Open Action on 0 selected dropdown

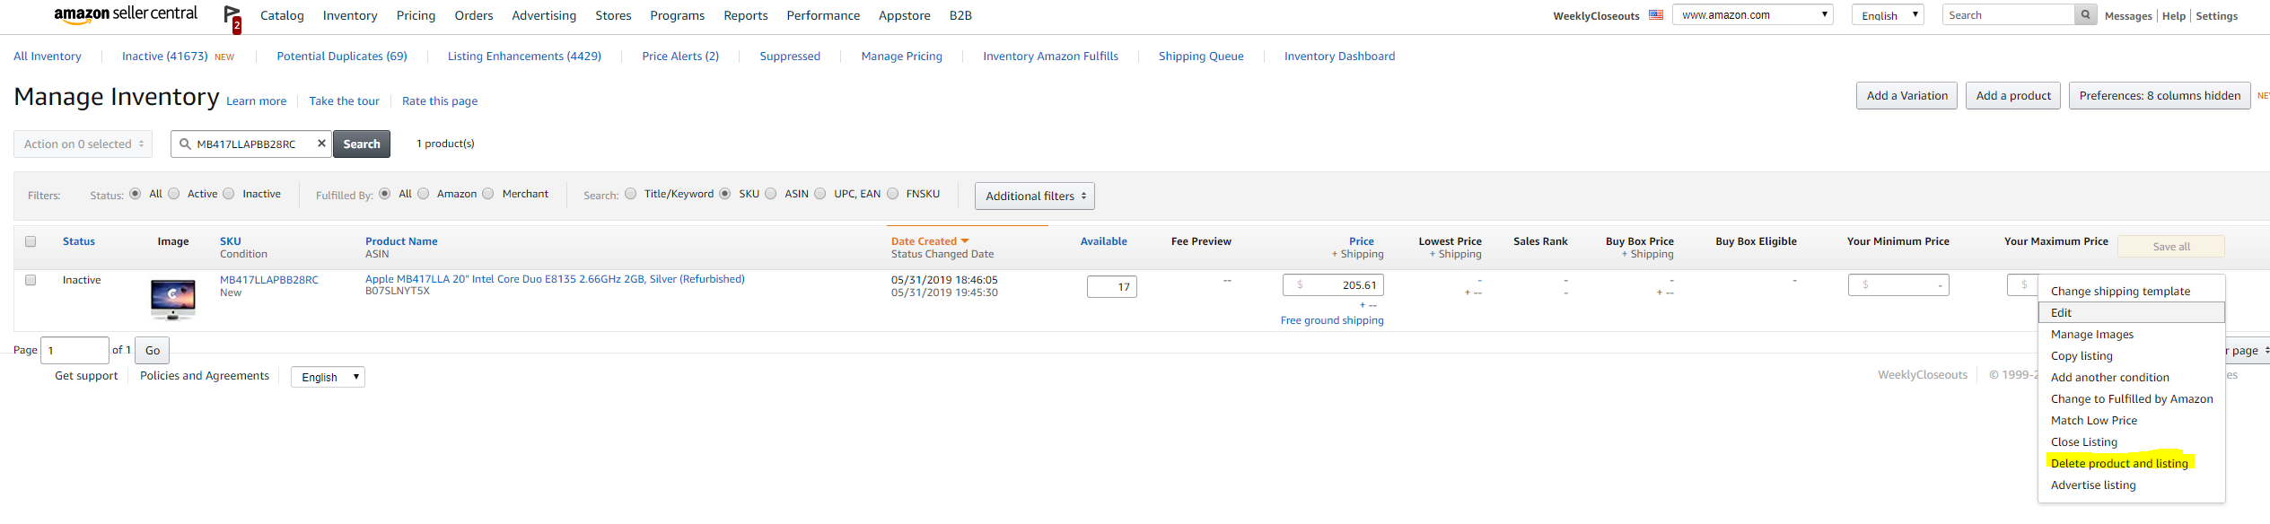coord(83,144)
